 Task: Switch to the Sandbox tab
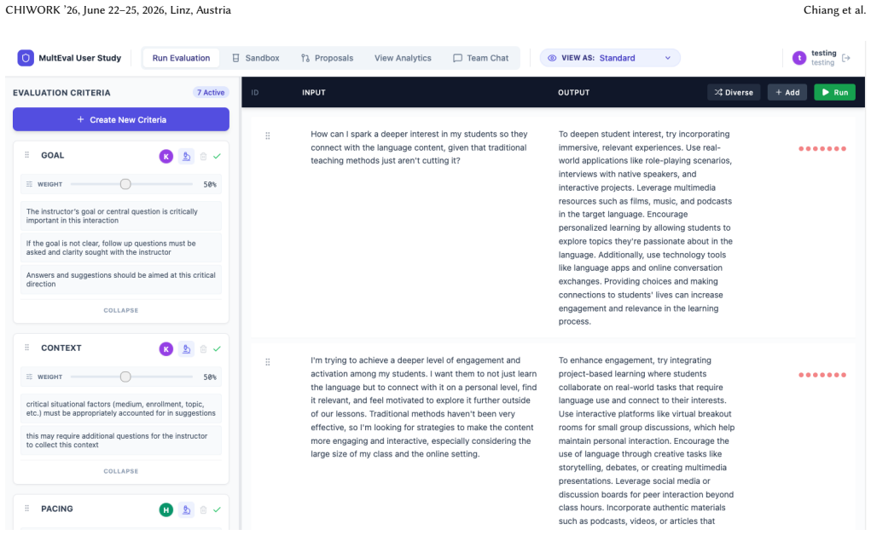(x=256, y=58)
